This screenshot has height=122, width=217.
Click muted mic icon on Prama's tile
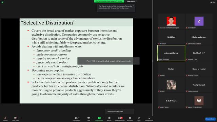click(x=159, y=91)
